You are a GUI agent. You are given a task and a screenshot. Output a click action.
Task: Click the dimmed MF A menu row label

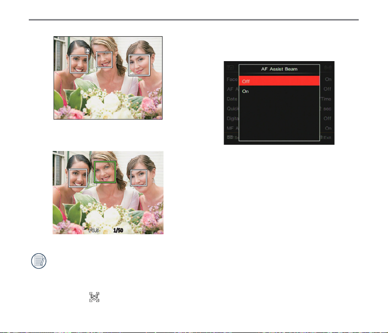(x=233, y=128)
